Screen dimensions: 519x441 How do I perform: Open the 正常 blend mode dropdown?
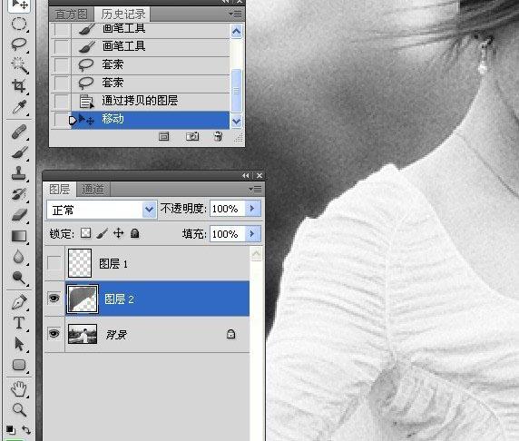click(x=102, y=210)
